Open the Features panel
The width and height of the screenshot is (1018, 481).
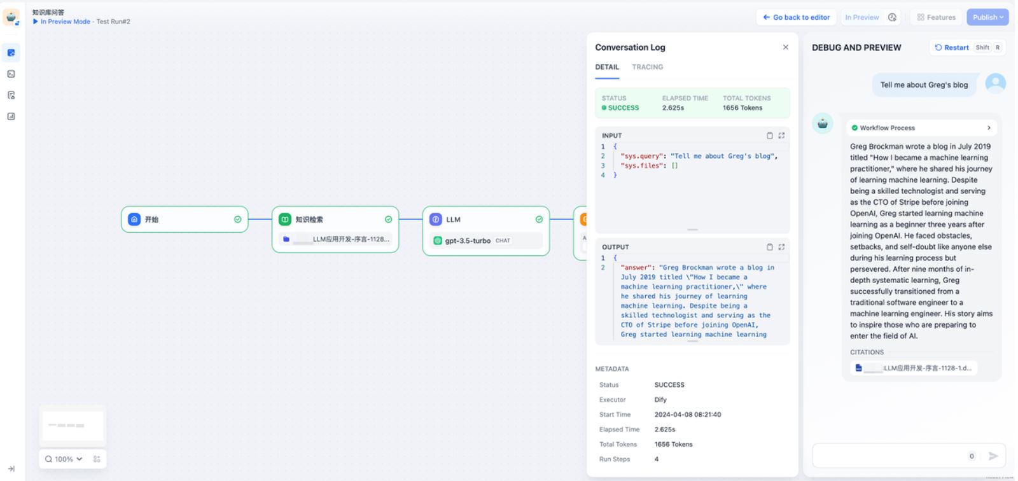coord(936,17)
